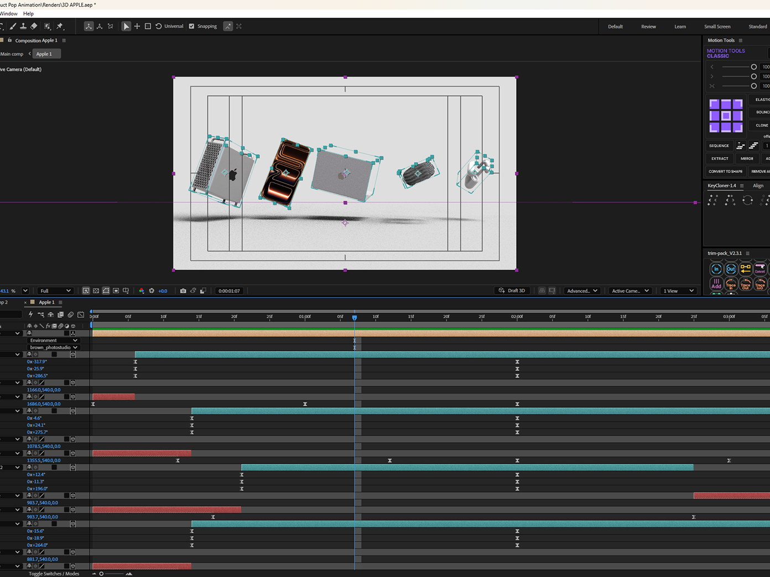
Task: Switch to the Review workspace tab
Action: [648, 27]
